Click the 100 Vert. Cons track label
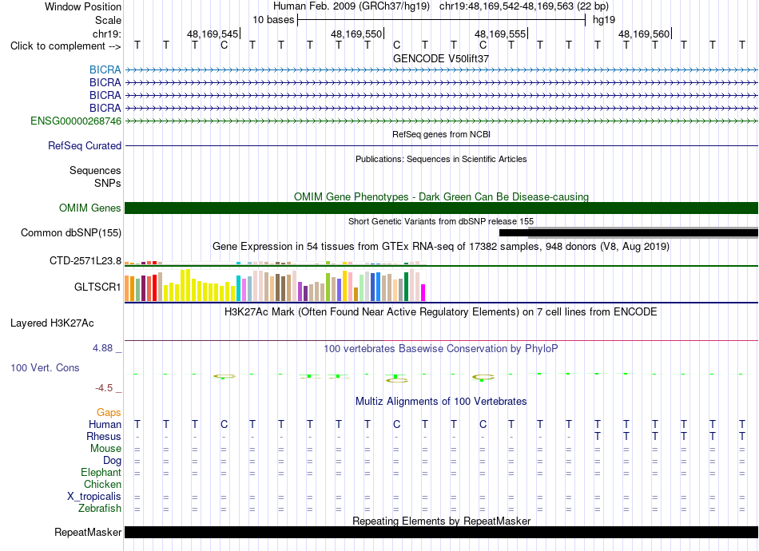Image resolution: width=759 pixels, height=551 pixels. click(x=45, y=367)
